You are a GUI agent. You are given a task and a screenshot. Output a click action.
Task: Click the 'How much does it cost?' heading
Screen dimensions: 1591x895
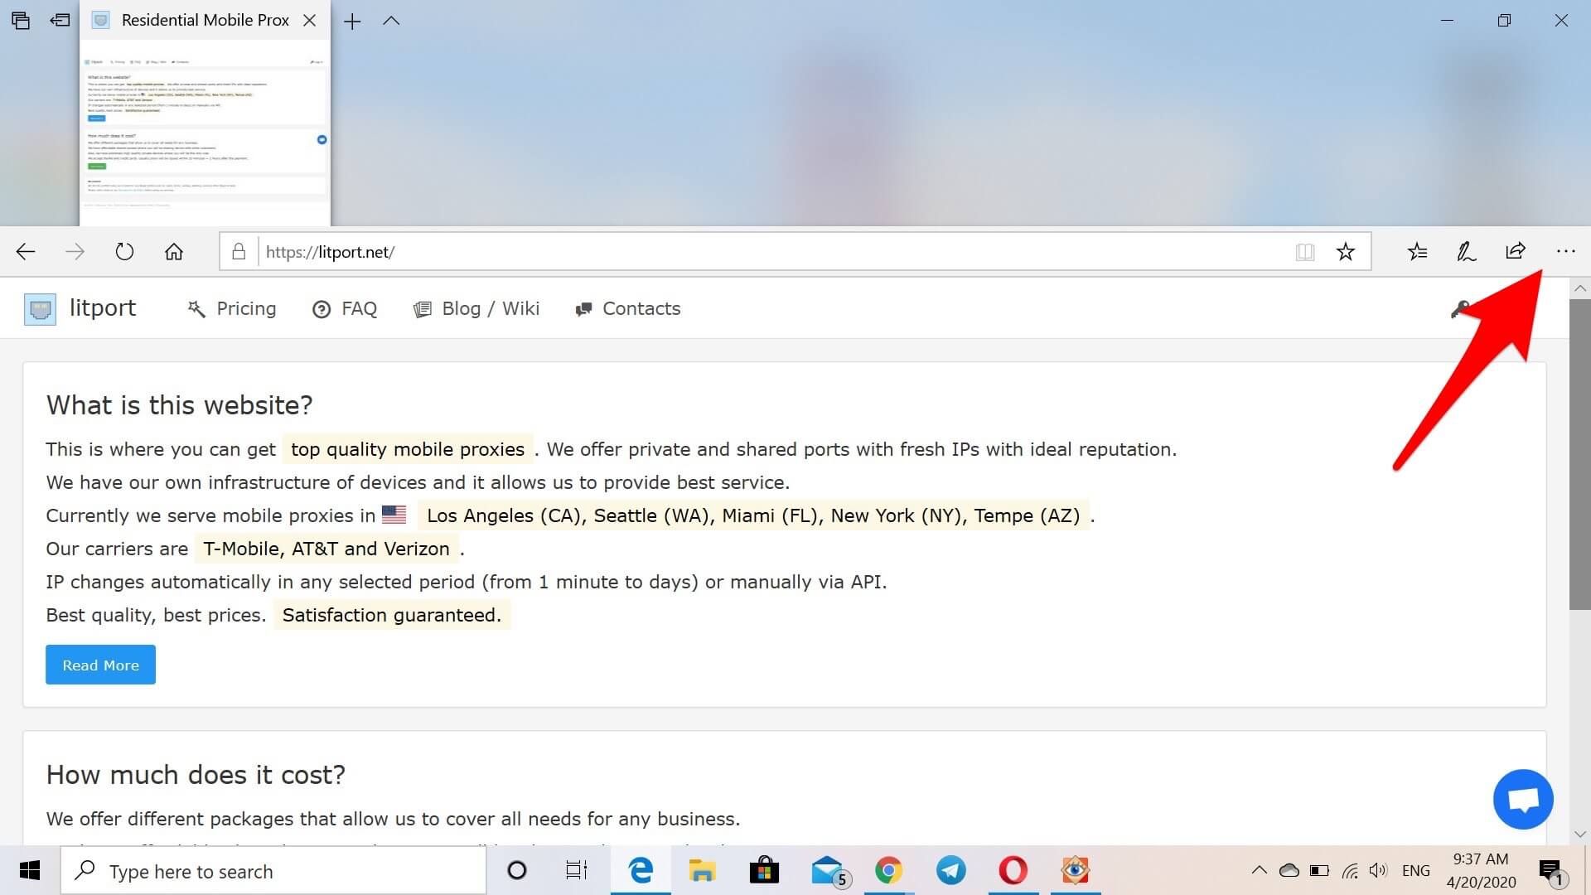[x=196, y=775]
